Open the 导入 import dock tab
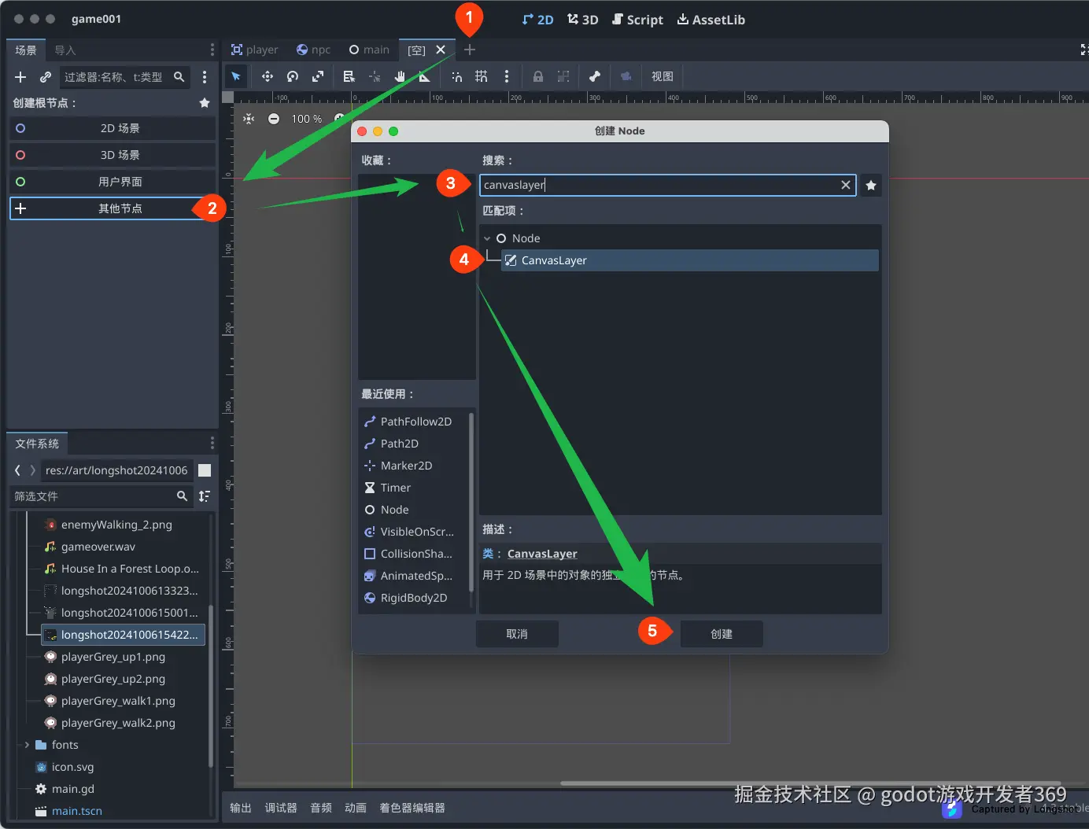Viewport: 1089px width, 829px height. click(65, 50)
